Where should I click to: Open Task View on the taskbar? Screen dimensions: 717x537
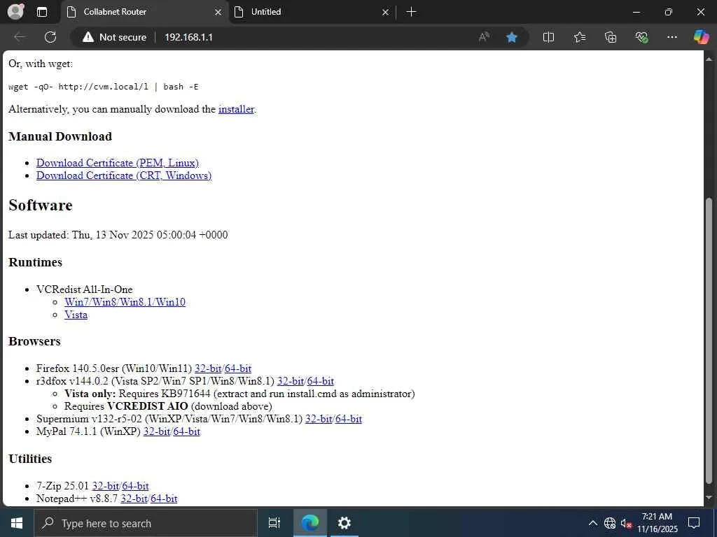coord(274,523)
